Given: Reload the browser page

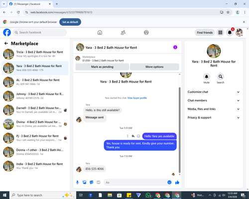Looking at the screenshot, I should coord(18,12).
